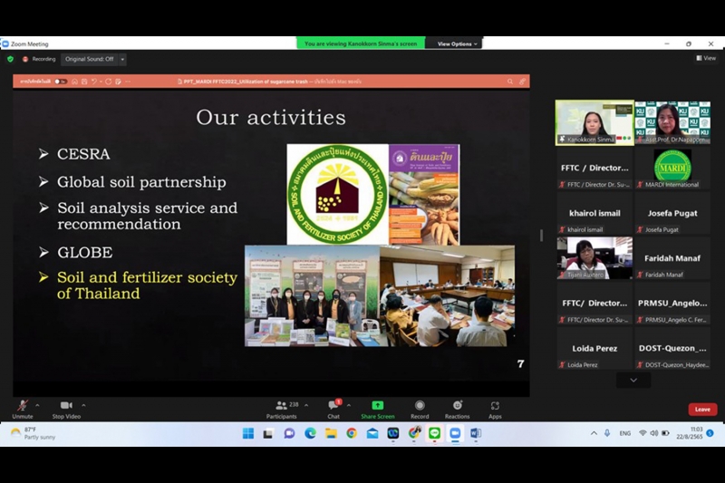Expand audio options arrow beside Unmute
The width and height of the screenshot is (725, 483).
click(40, 405)
